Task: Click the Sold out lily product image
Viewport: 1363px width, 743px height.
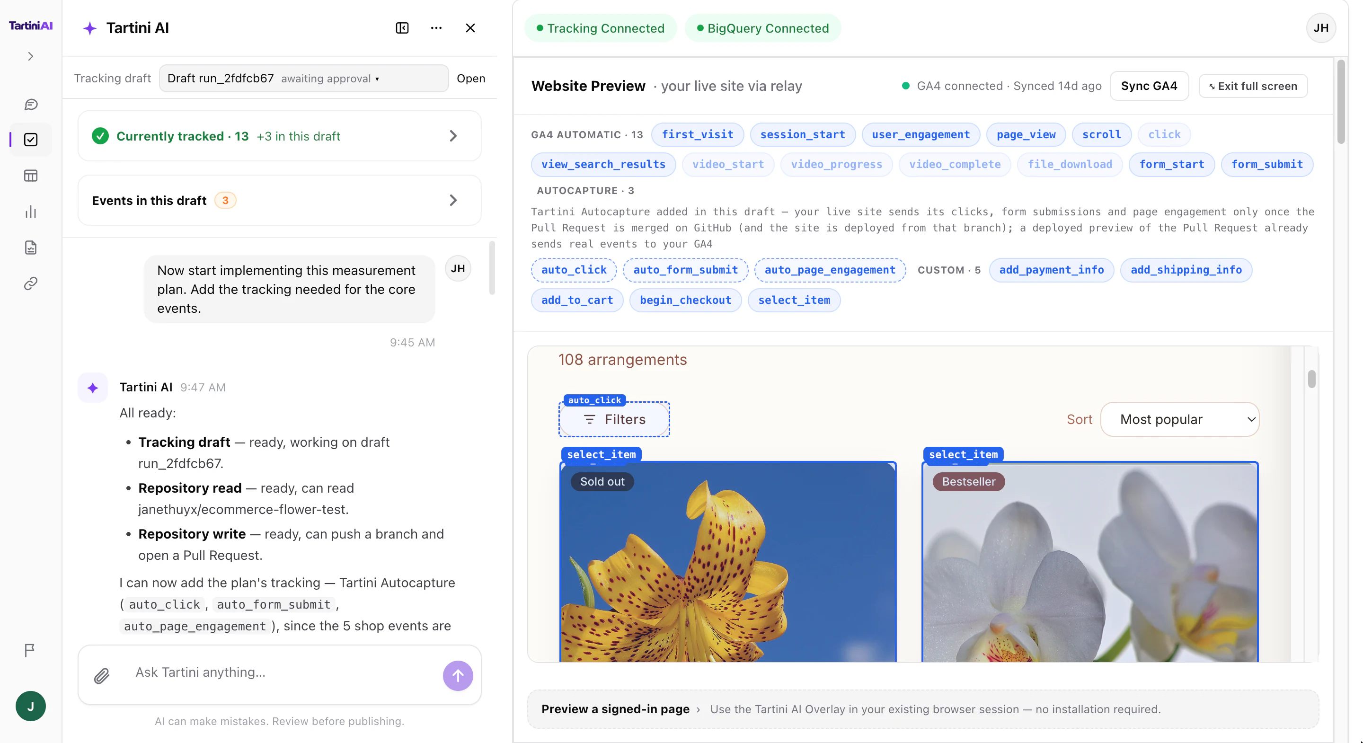Action: pyautogui.click(x=728, y=562)
